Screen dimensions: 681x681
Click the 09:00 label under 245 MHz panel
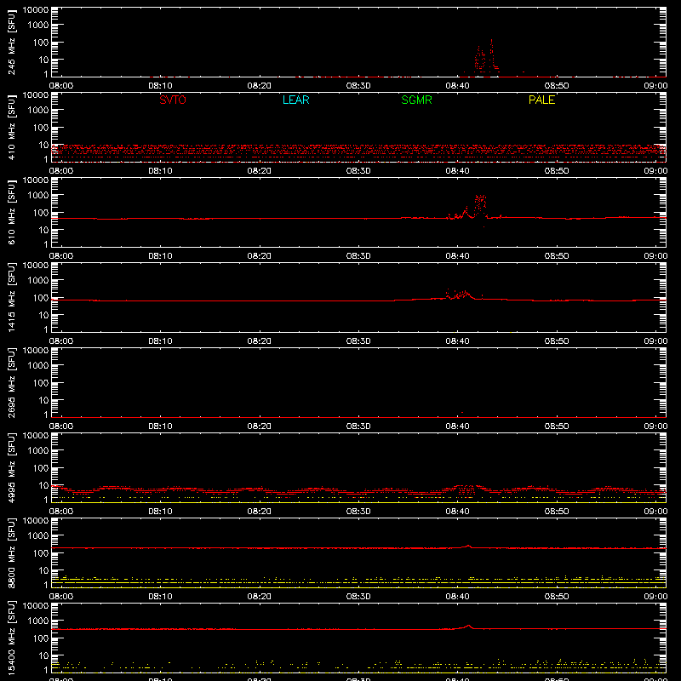pyautogui.click(x=655, y=86)
